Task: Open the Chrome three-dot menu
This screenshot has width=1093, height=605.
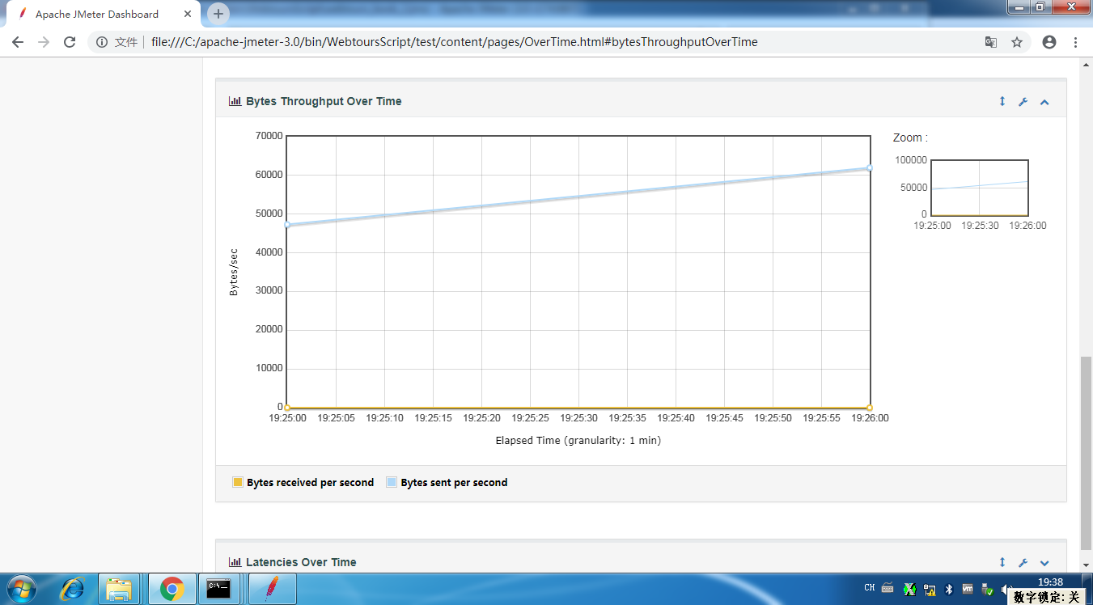Action: point(1076,42)
